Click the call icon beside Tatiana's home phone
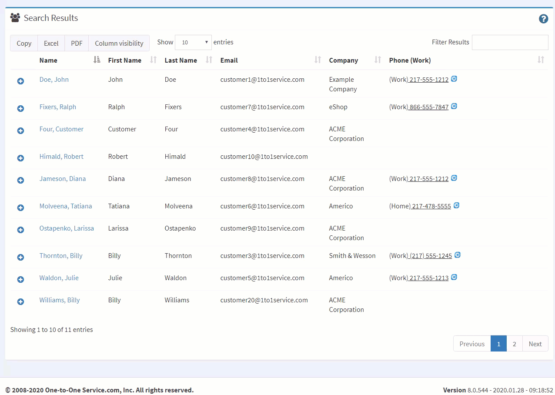The width and height of the screenshot is (555, 395). (x=457, y=205)
